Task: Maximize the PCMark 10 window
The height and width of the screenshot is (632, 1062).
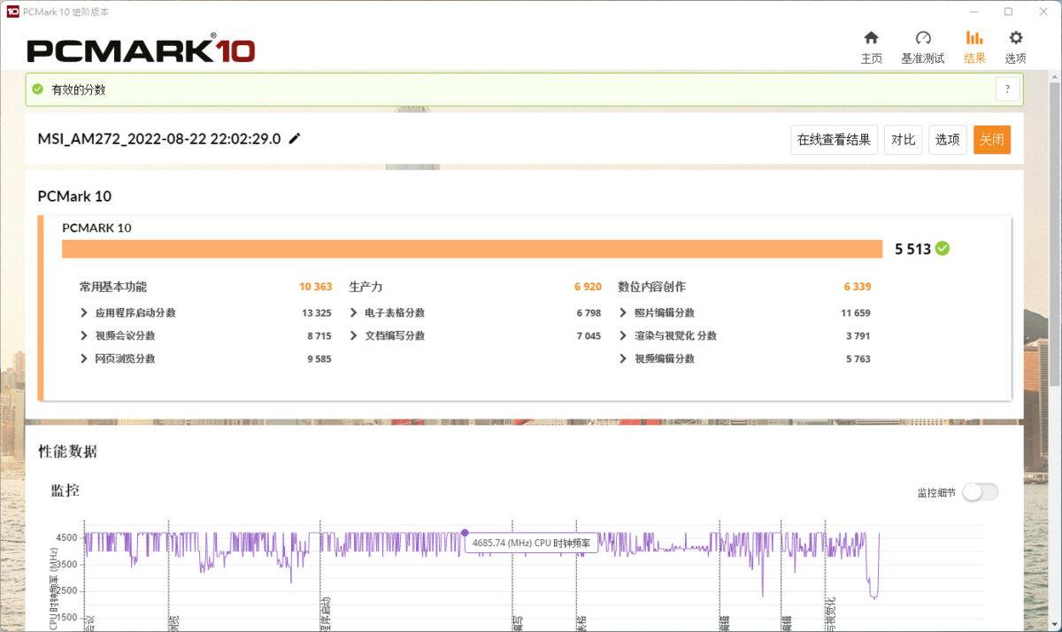Action: (x=1008, y=12)
